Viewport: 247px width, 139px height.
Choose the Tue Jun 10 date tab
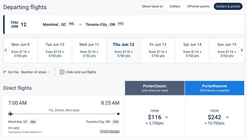point(55,50)
